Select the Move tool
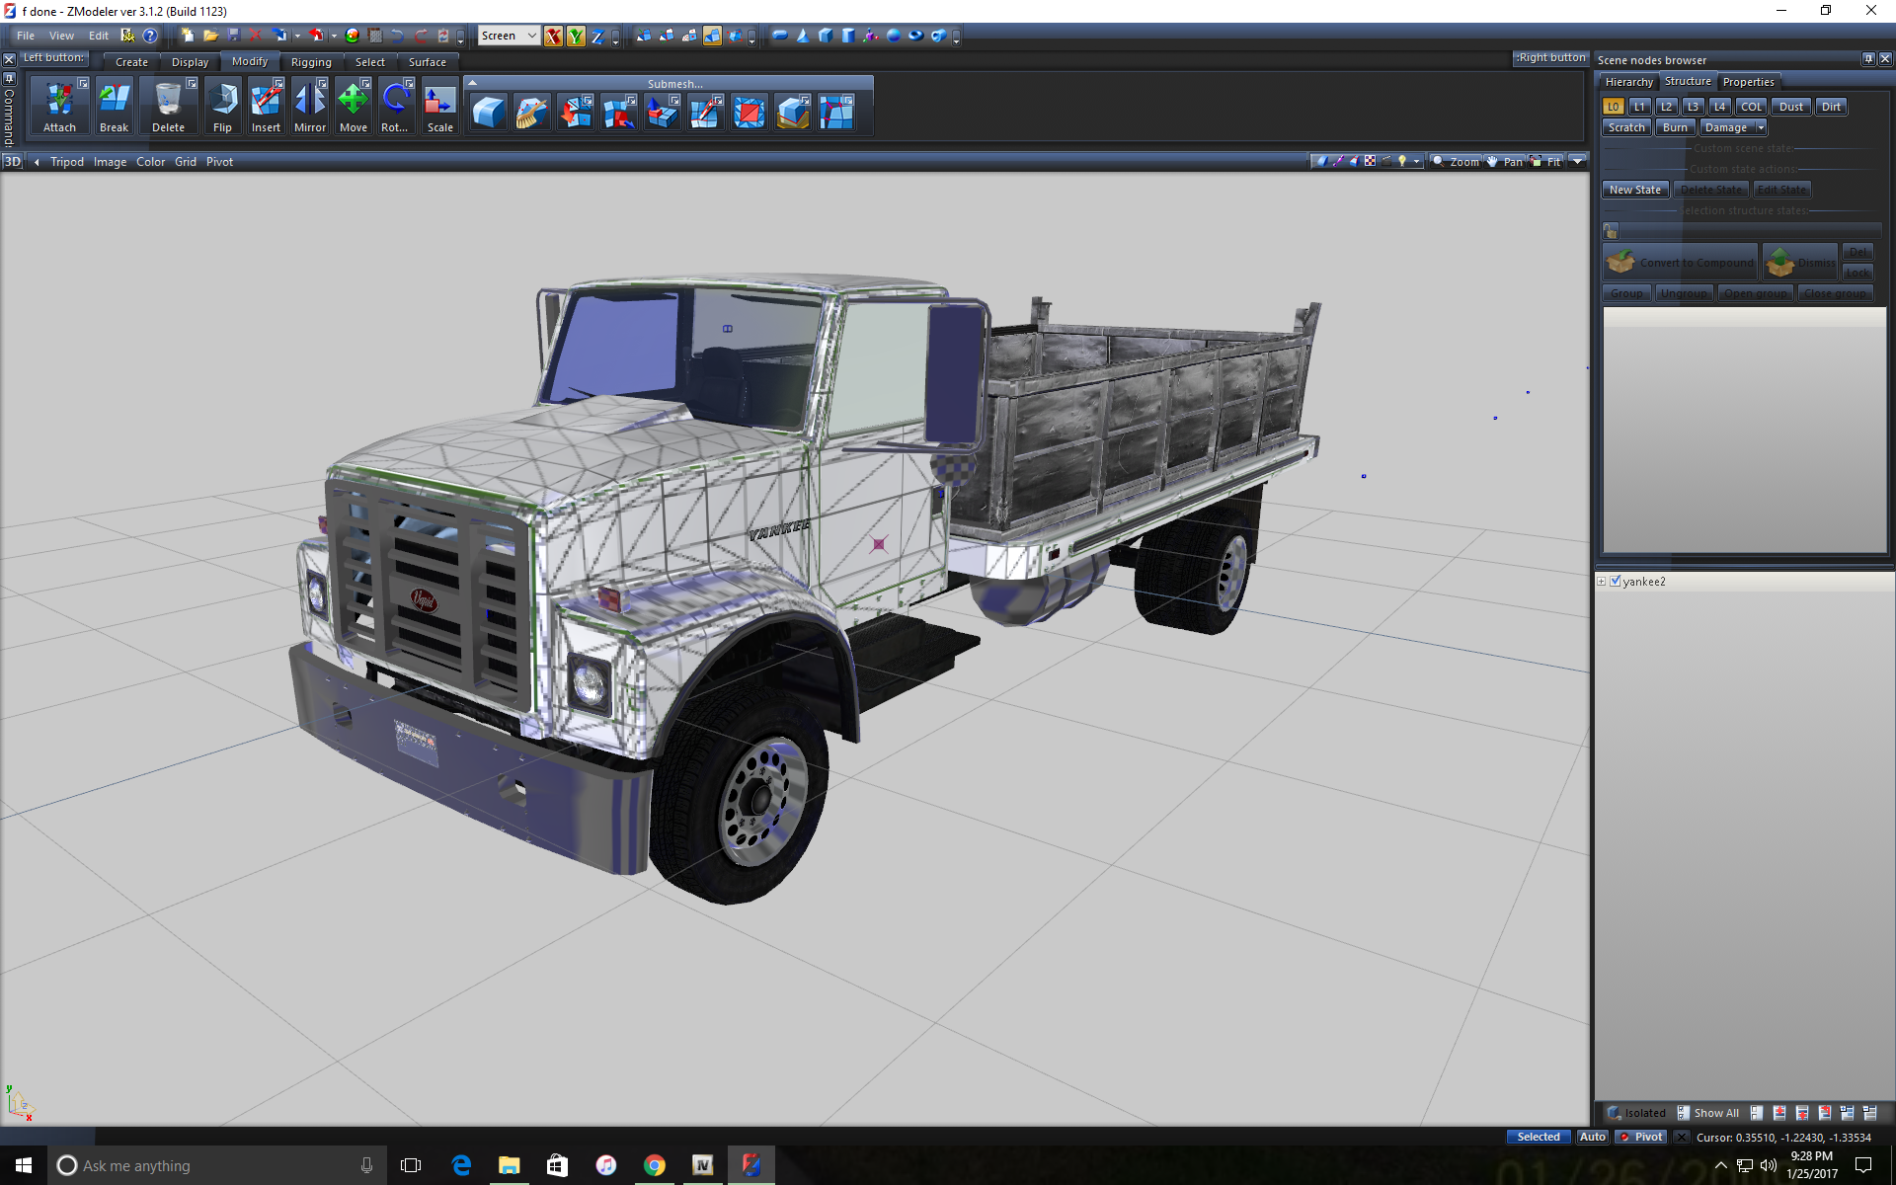 click(x=353, y=106)
